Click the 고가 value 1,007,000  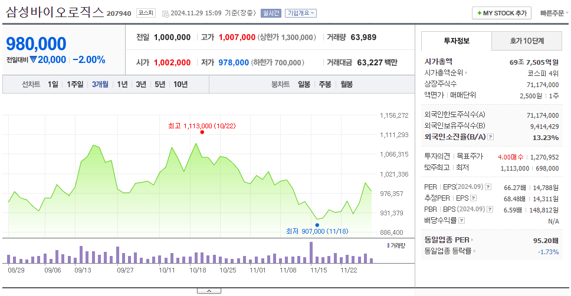pos(237,38)
